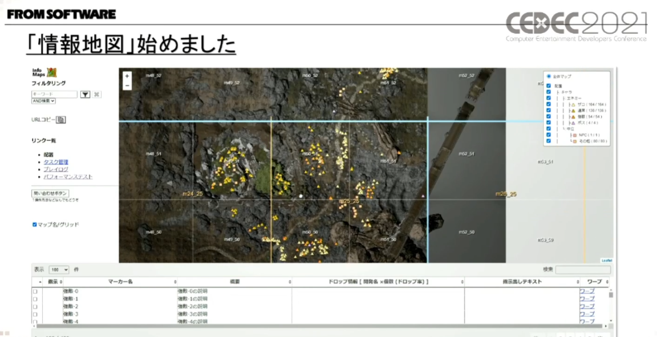Uncheck the NPC (1/1) checkbox
The width and height of the screenshot is (657, 337).
click(549, 135)
